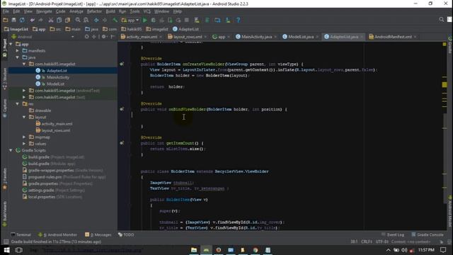
Task: Collapse the layout folder node
Action: point(24,117)
